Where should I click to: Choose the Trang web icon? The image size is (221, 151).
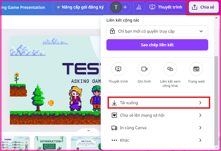pos(196,69)
